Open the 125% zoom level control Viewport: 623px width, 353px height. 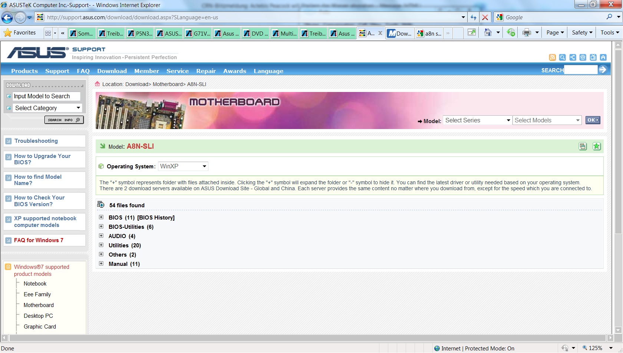click(597, 348)
